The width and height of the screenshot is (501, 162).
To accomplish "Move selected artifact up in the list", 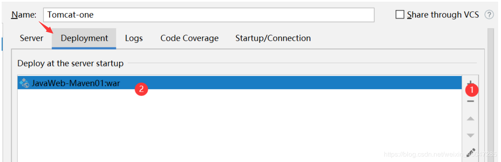I will [470, 119].
